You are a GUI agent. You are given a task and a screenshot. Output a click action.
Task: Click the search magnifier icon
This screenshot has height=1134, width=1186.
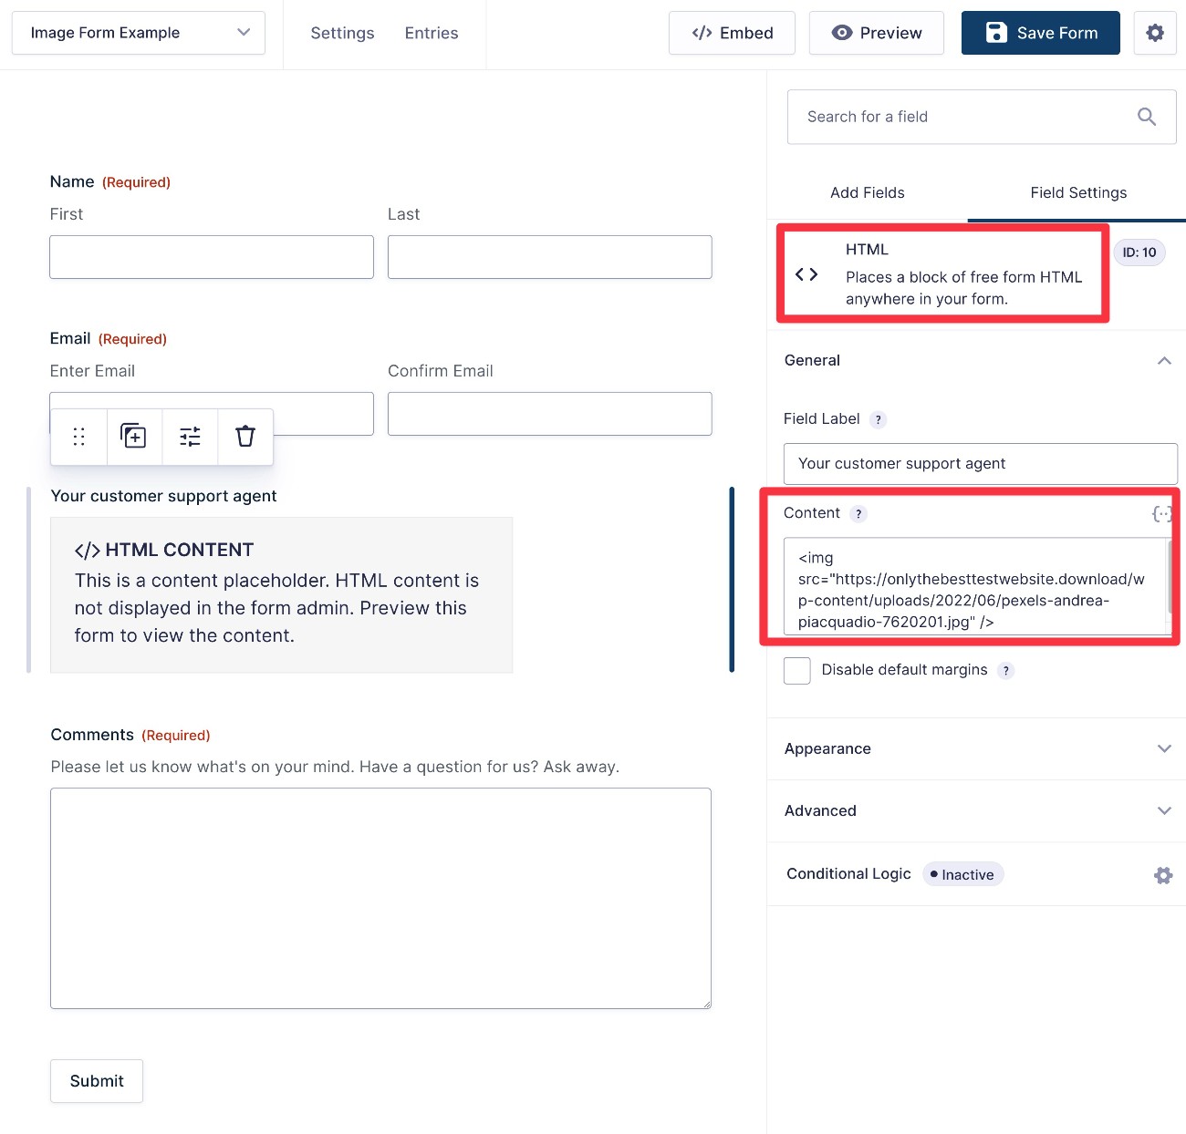(1147, 117)
